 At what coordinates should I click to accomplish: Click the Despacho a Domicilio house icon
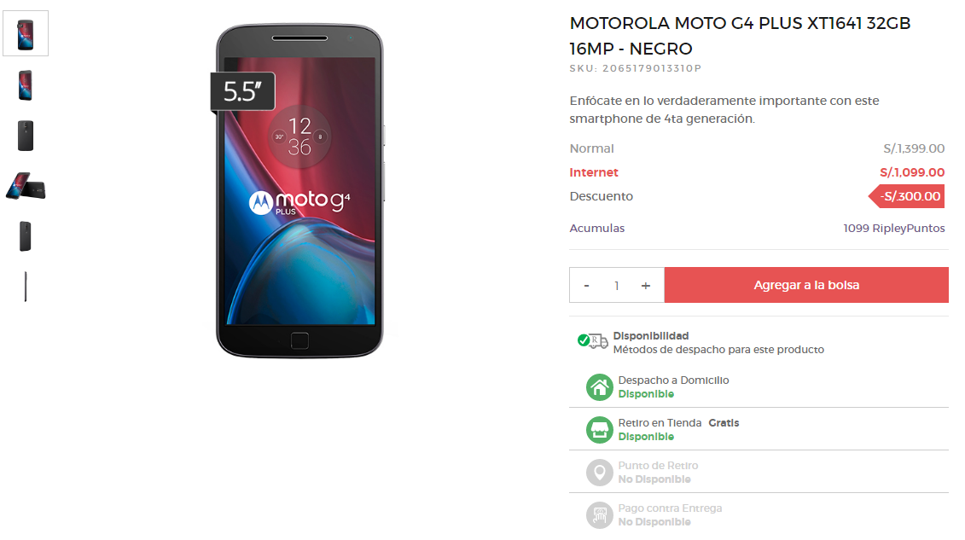tap(600, 387)
